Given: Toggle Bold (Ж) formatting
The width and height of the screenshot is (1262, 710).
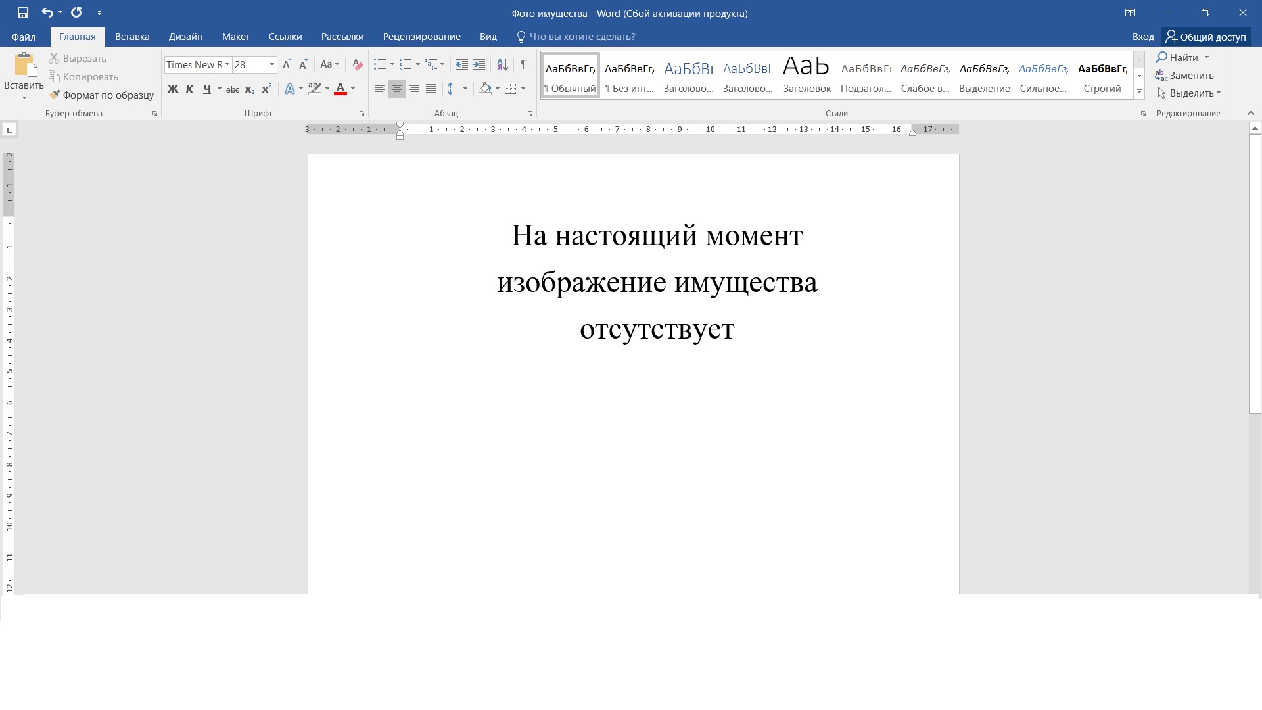Looking at the screenshot, I should coord(173,89).
